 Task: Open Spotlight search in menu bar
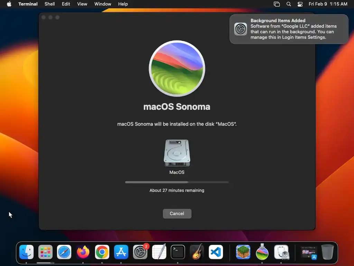pos(289,4)
